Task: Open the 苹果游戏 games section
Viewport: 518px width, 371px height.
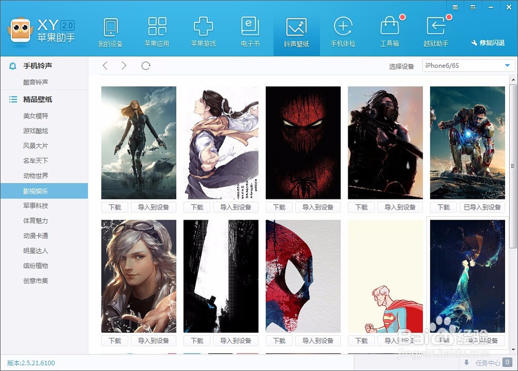Action: 203,33
